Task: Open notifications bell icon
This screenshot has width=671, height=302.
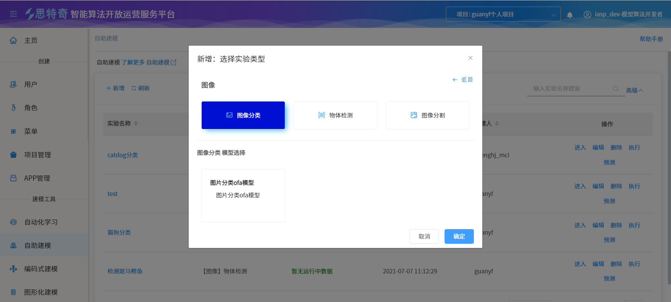Action: (570, 15)
